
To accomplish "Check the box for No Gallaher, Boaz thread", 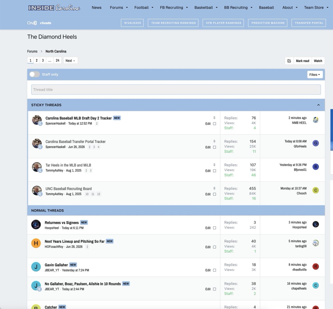I will pos(214,289).
